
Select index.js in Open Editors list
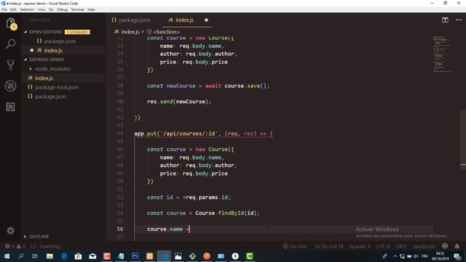click(53, 50)
